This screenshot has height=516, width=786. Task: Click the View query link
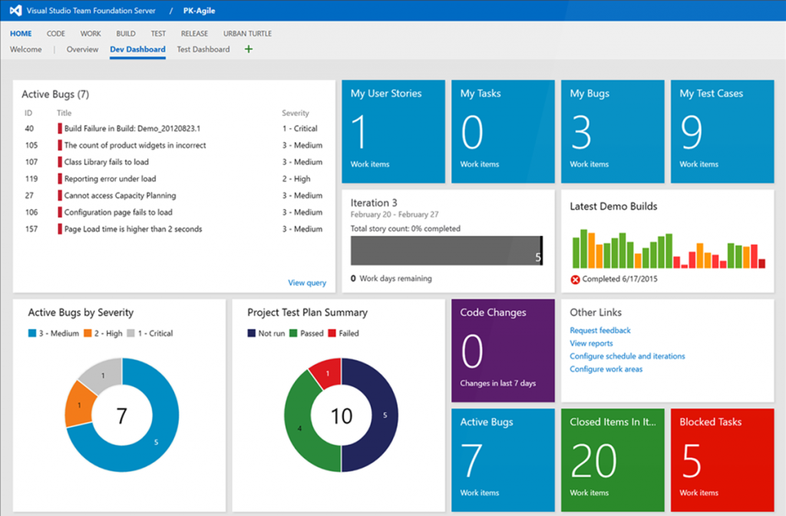(306, 283)
